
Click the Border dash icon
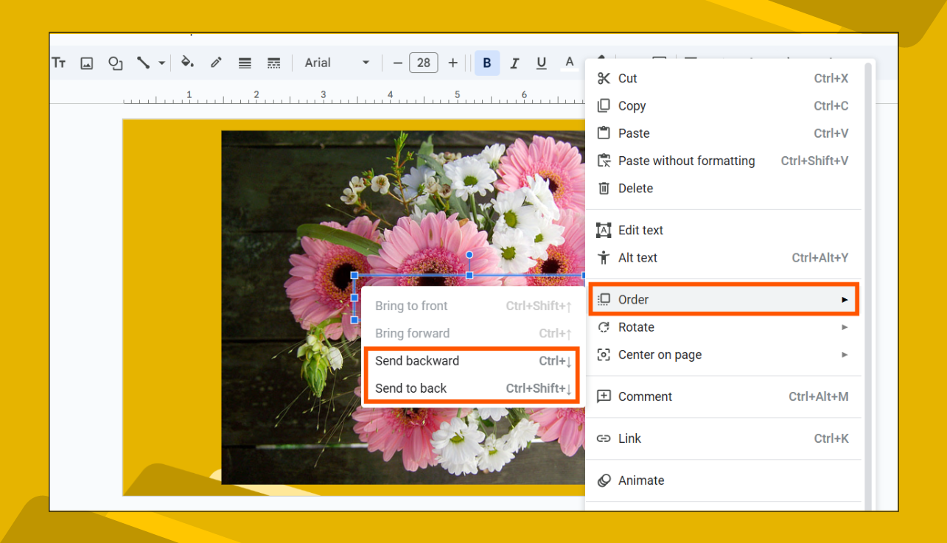tap(273, 63)
